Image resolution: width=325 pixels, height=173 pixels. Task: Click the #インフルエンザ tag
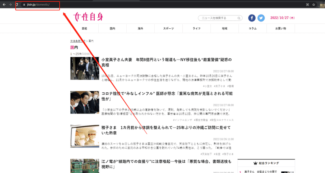(182, 120)
